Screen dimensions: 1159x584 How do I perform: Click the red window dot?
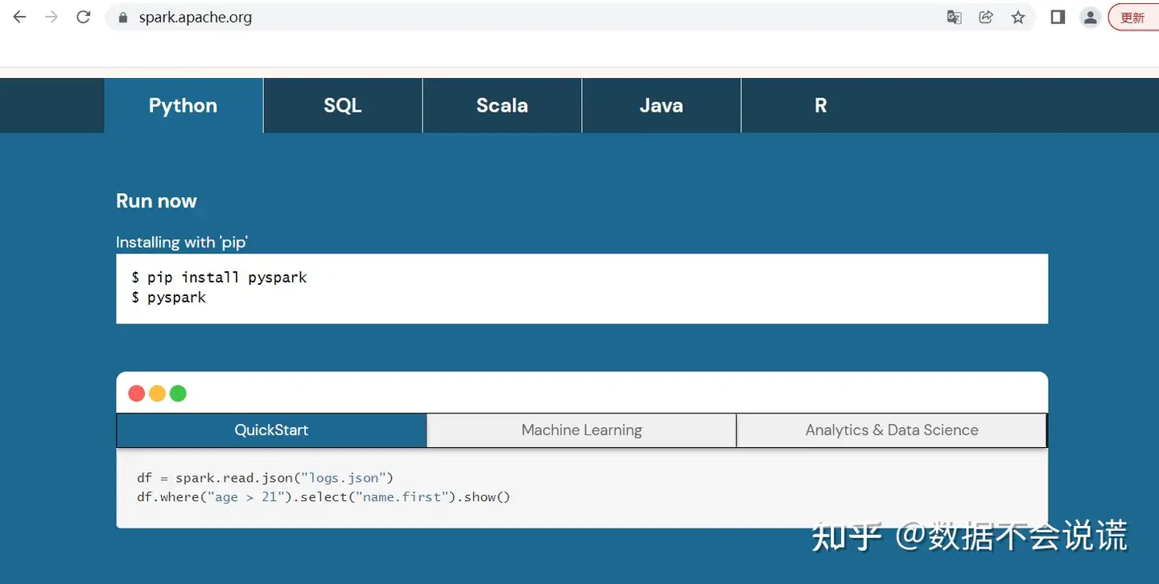coord(137,393)
